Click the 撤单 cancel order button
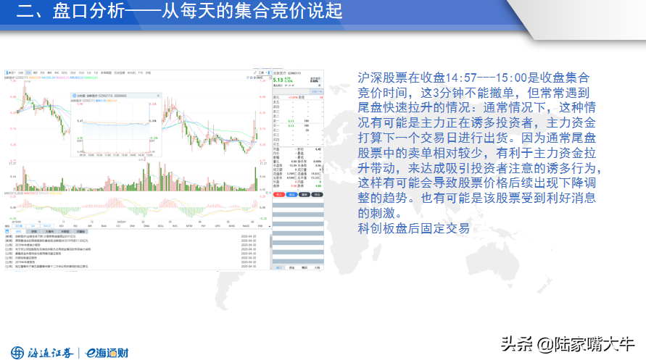The width and height of the screenshot is (646, 363). [x=305, y=195]
